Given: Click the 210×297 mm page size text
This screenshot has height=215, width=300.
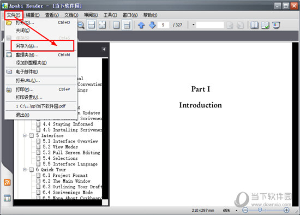Looking at the screenshot, I should [x=203, y=211].
